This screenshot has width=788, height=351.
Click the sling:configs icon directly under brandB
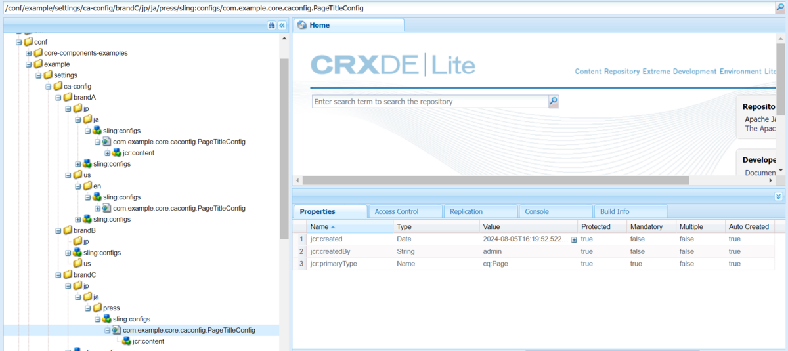click(77, 253)
